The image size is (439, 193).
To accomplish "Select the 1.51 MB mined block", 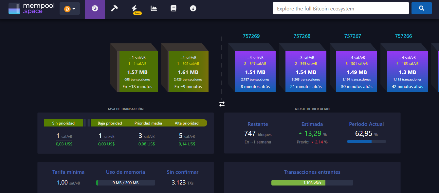I will [x=255, y=72].
